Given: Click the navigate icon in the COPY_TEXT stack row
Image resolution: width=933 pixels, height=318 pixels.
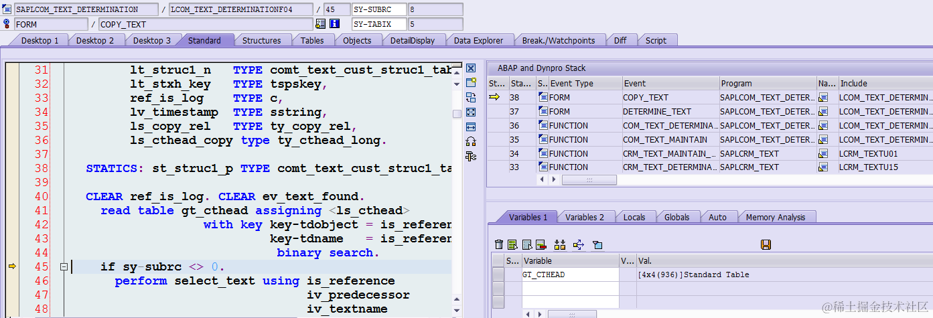Looking at the screenshot, I should coord(823,98).
